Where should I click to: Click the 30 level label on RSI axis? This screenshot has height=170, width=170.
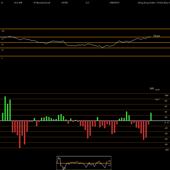pos(2,50)
